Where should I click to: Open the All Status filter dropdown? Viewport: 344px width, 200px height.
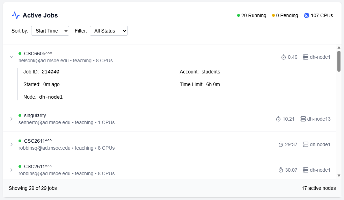(109, 31)
